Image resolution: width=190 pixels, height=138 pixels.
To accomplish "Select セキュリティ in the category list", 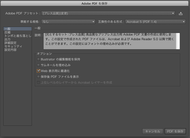I will point(17,46).
